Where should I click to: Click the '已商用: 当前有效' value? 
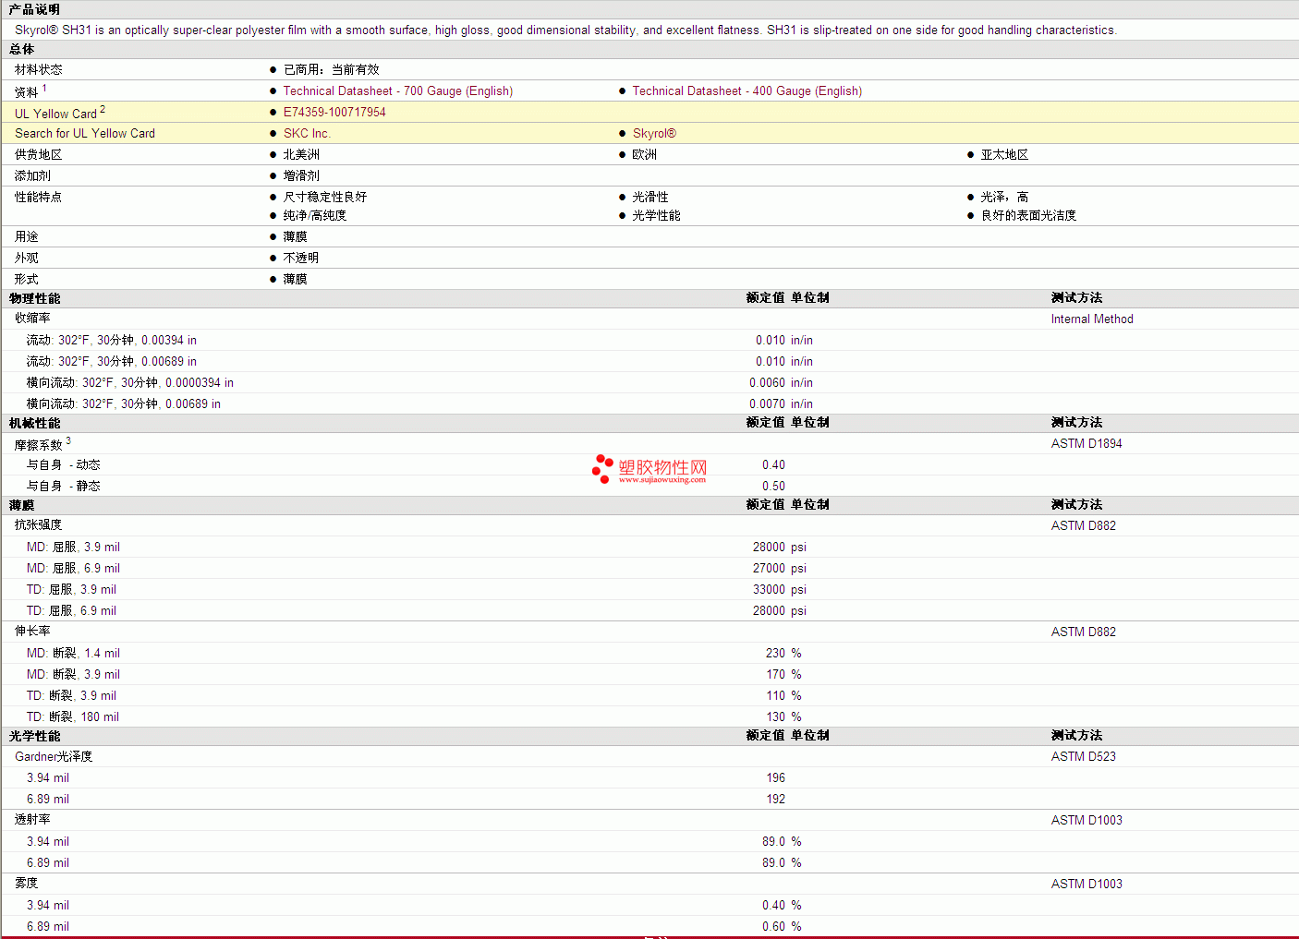[331, 69]
